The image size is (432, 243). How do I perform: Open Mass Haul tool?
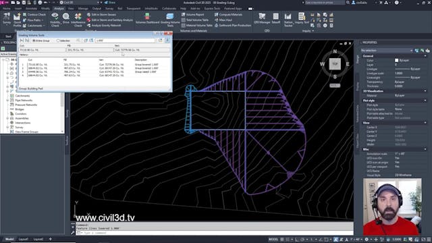point(223,20)
